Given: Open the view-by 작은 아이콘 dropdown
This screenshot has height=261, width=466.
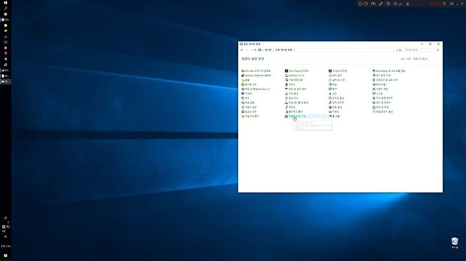Looking at the screenshot, I should (420, 59).
